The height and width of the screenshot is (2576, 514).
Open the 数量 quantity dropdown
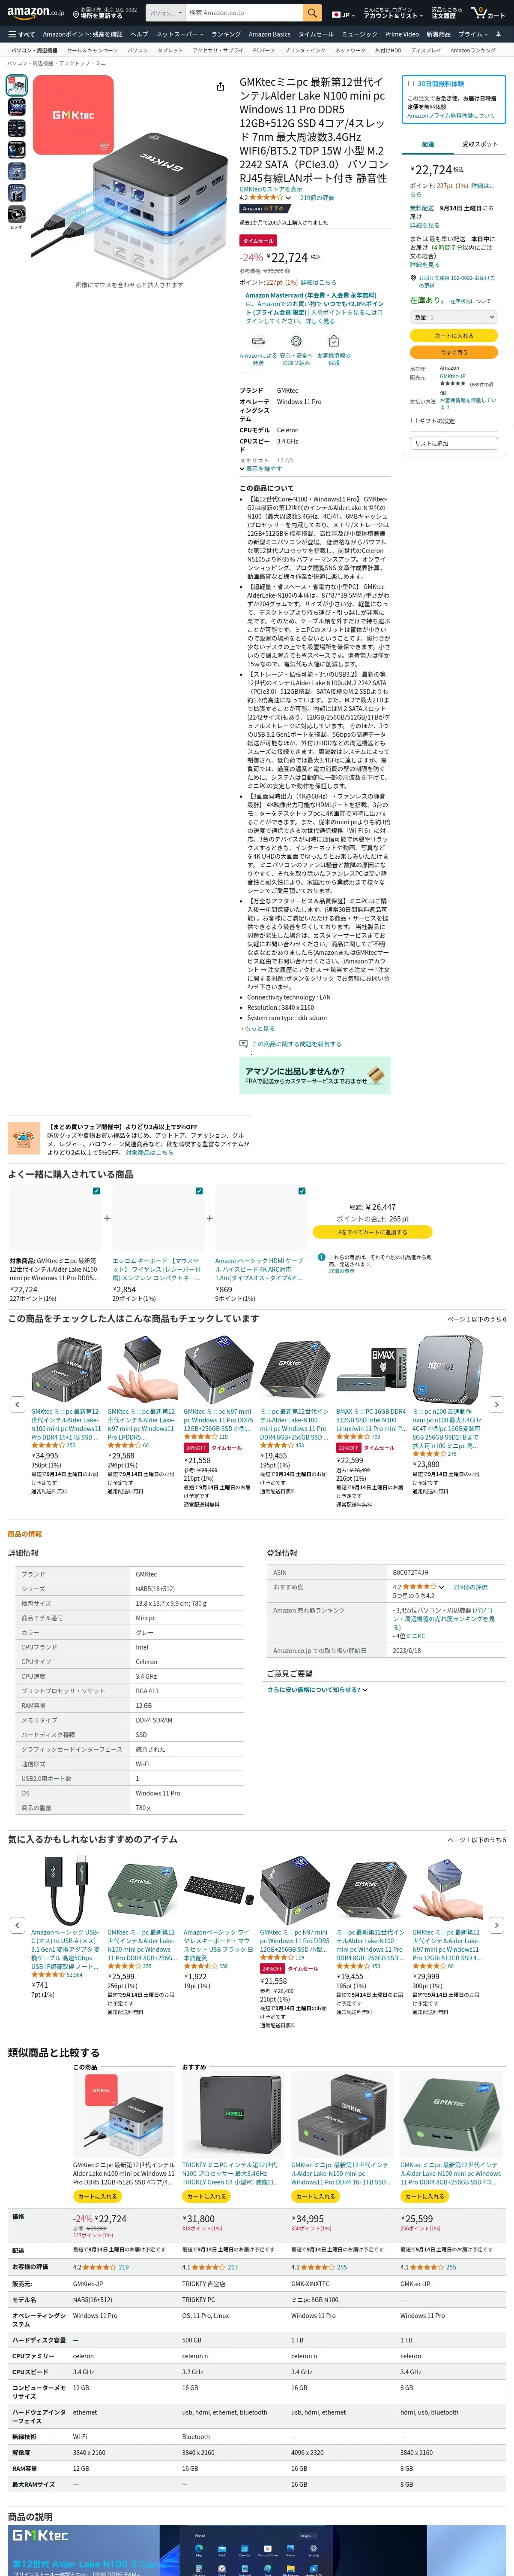(453, 317)
